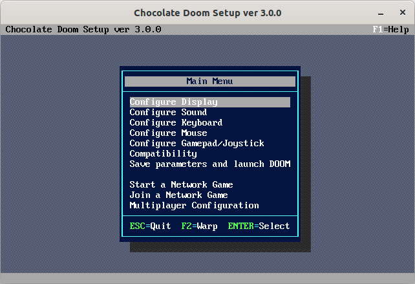The height and width of the screenshot is (284, 415).
Task: Click the ENTER=Select action label
Action: pos(259,226)
